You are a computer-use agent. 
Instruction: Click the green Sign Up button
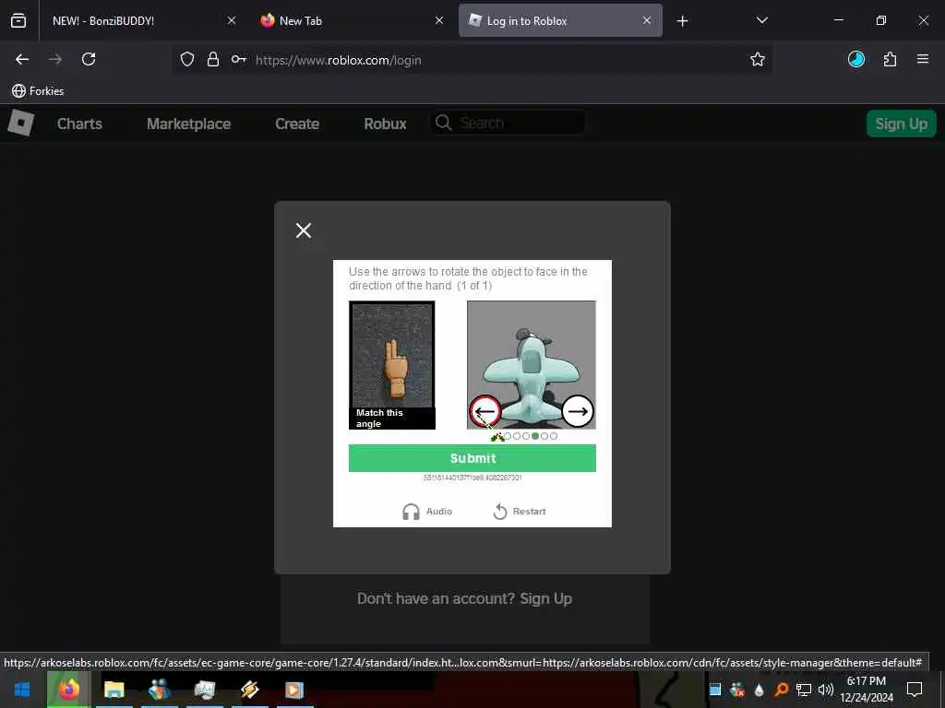(x=901, y=124)
